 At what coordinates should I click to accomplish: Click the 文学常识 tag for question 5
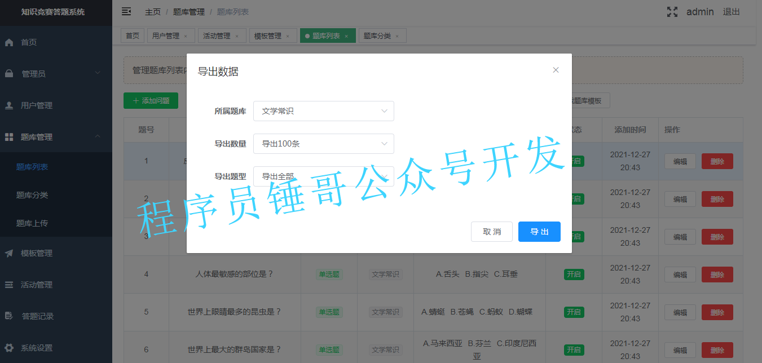[385, 312]
